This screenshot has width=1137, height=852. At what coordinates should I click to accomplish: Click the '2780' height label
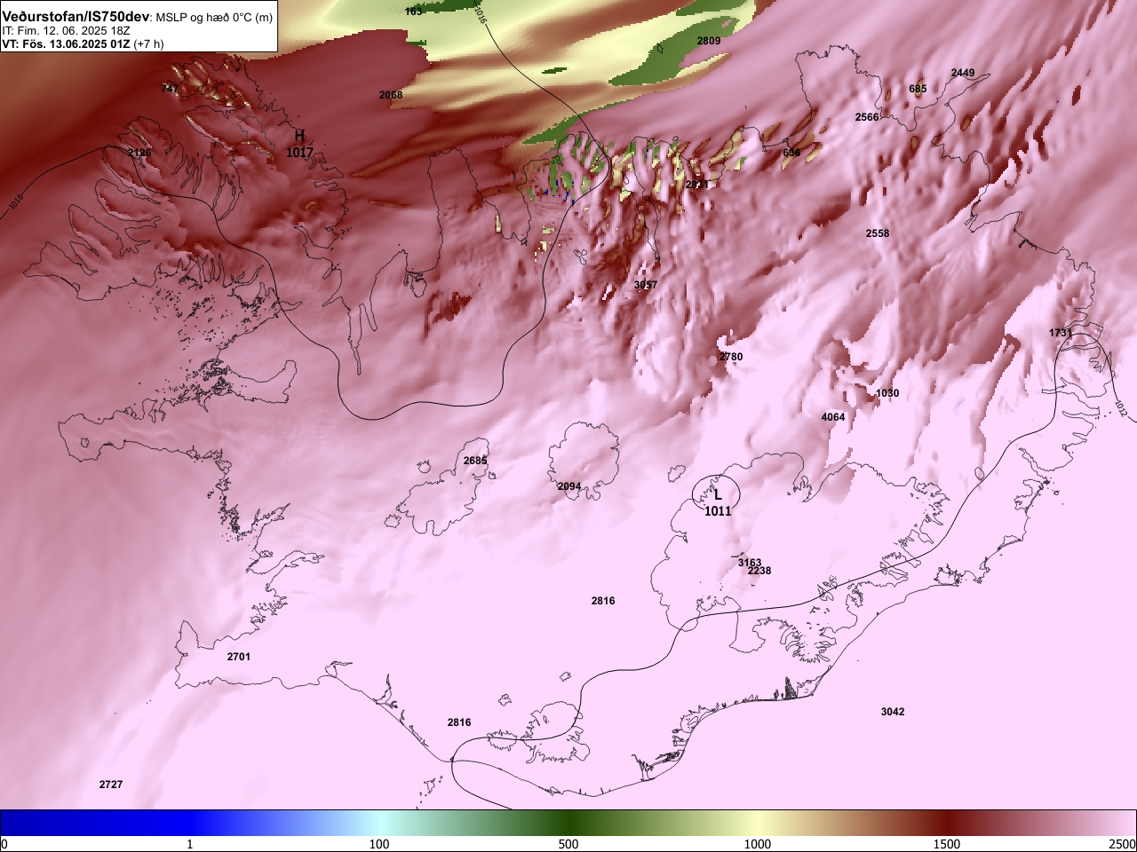click(x=731, y=357)
